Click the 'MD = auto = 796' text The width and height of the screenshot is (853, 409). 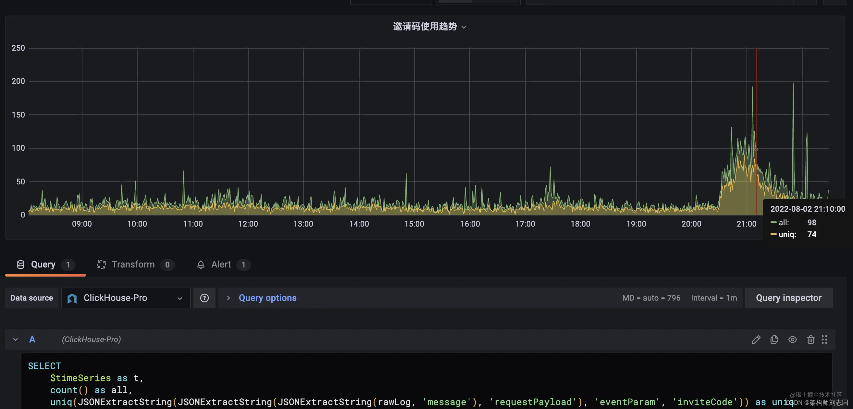[x=651, y=298]
